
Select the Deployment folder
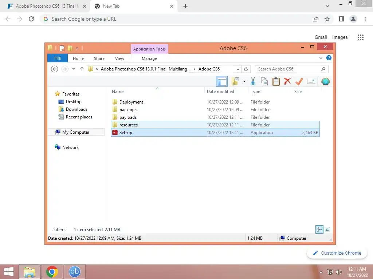tap(131, 102)
